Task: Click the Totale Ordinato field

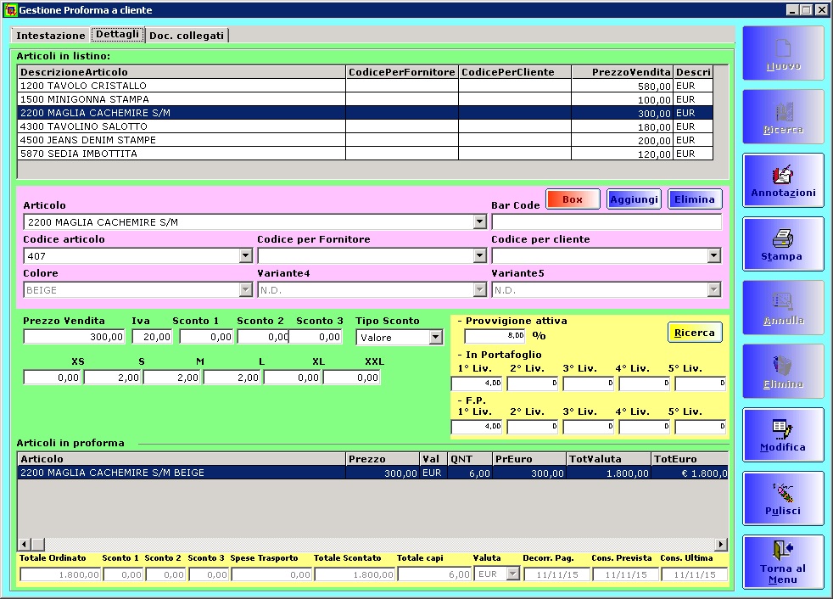Action: pos(60,574)
